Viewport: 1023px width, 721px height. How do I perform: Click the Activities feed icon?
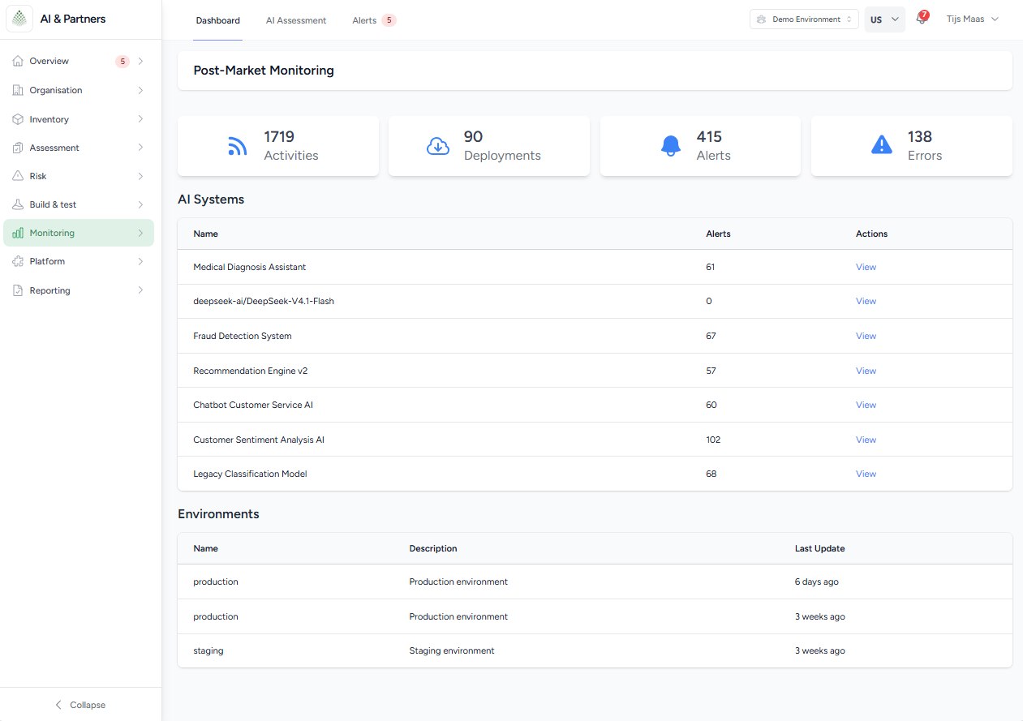[237, 146]
